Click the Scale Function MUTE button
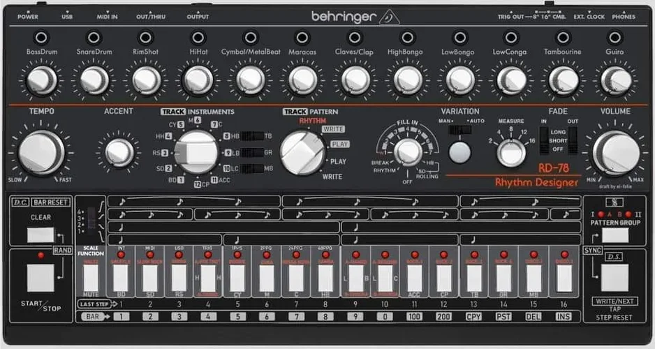Viewport: 655px width, 349px height. tap(91, 278)
